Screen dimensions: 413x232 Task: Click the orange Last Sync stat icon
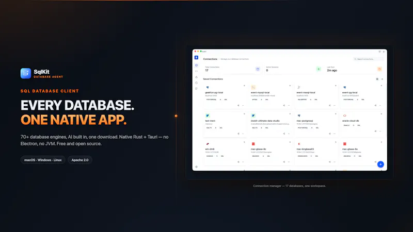click(x=379, y=69)
